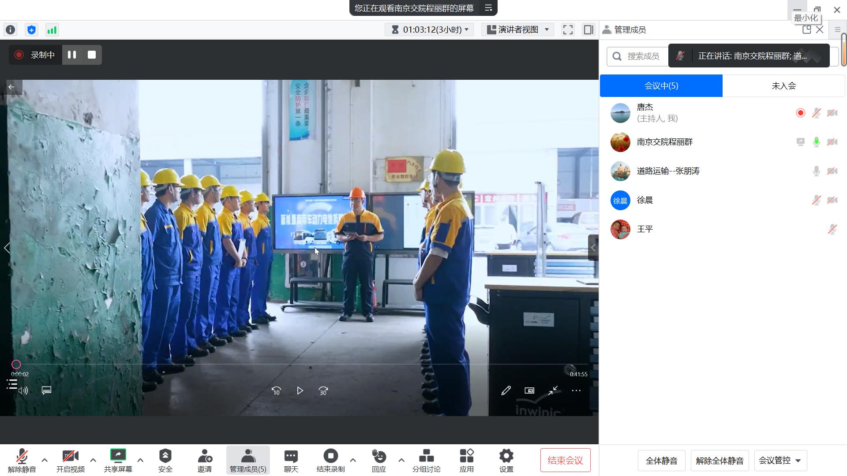Pause recording with the pause button
This screenshot has width=847, height=476.
tap(72, 55)
